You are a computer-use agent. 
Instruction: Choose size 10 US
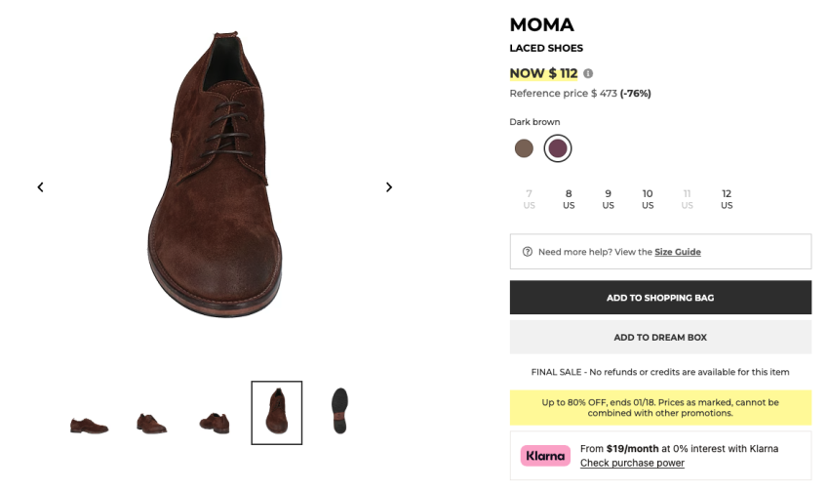click(x=648, y=199)
